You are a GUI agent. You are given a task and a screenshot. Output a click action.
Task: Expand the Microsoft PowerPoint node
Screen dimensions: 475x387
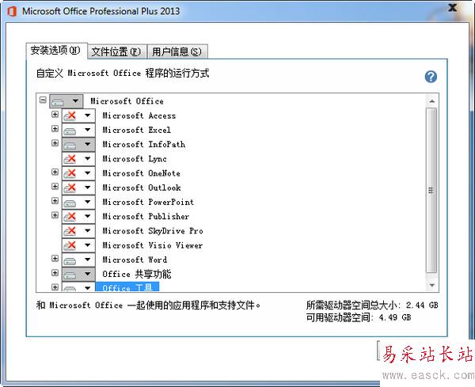tap(55, 201)
